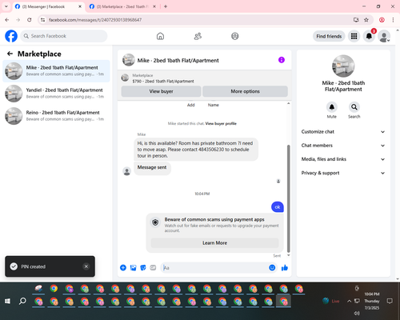The width and height of the screenshot is (400, 320).
Task: Expand Chat members section
Action: 343,146
